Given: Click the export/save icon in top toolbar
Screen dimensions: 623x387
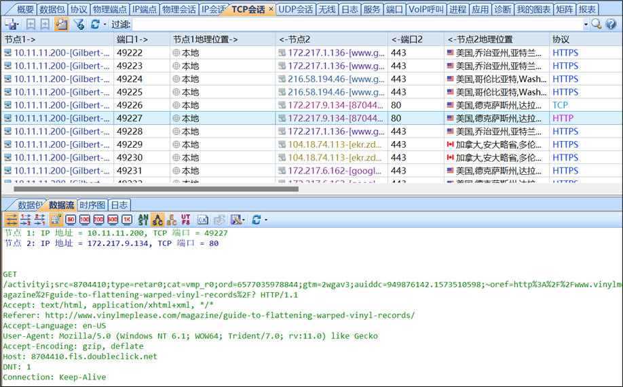Looking at the screenshot, I should 10,24.
